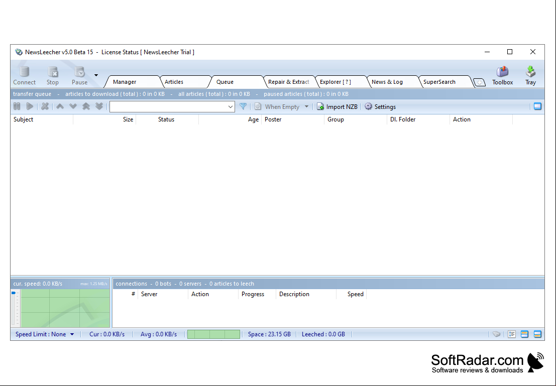Click the Pause scheduler icon
This screenshot has width=556, height=386.
pos(79,75)
